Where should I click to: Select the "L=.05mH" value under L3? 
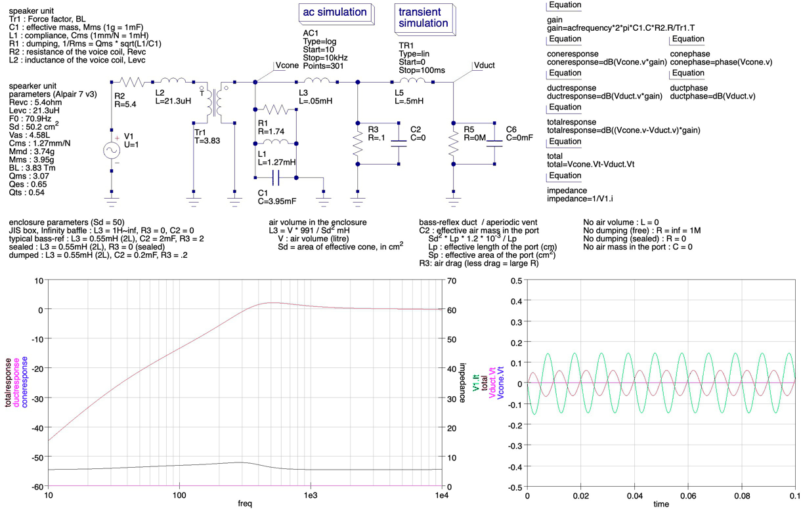click(316, 102)
